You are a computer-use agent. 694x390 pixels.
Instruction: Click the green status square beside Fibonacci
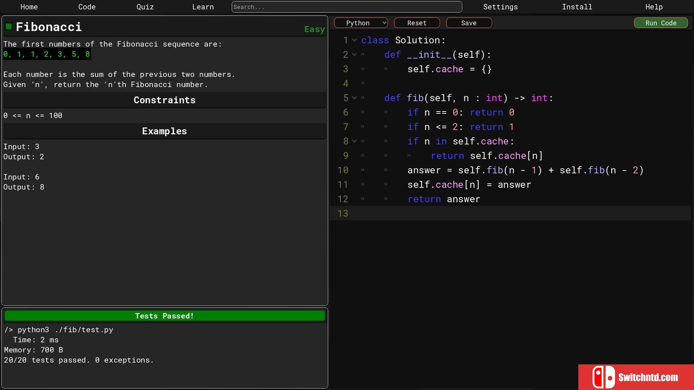pos(9,26)
